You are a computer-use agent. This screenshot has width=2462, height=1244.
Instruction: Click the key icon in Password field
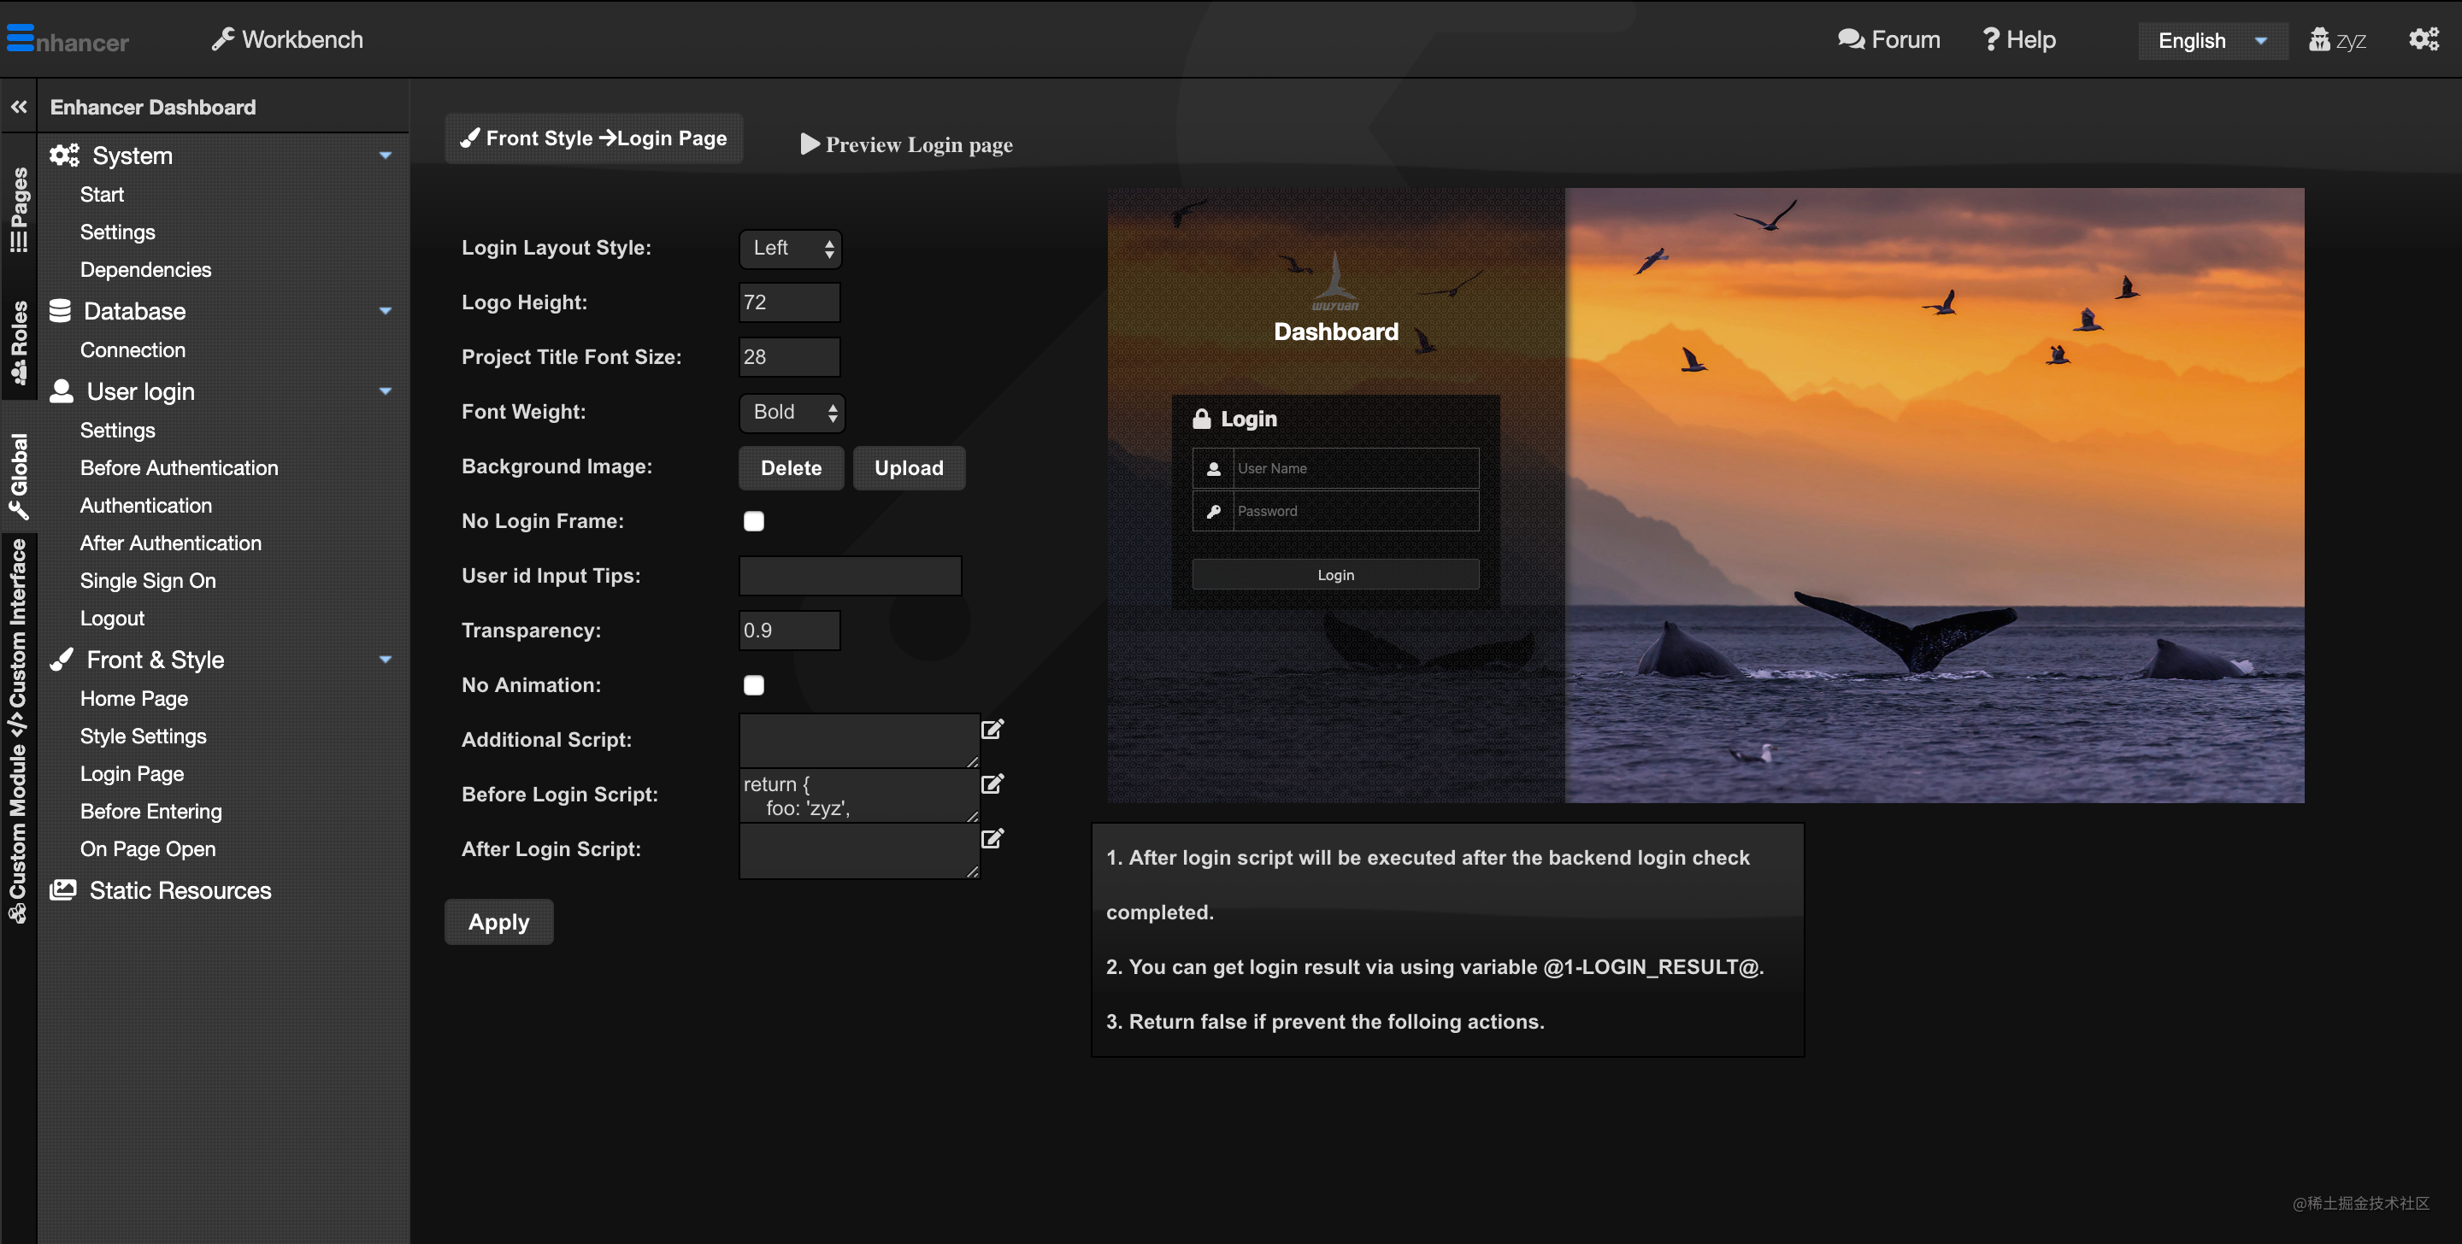(x=1214, y=511)
